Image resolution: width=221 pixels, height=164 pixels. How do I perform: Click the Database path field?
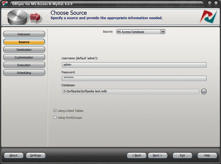point(130,92)
